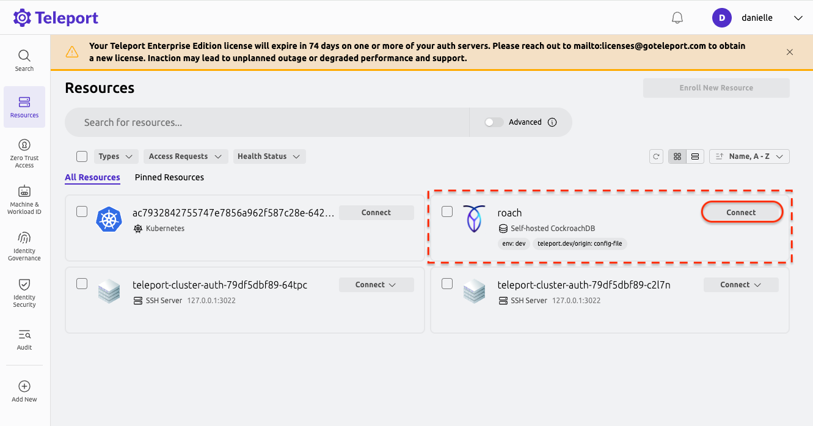Open the Types filter dropdown
Image resolution: width=813 pixels, height=426 pixels.
point(115,156)
